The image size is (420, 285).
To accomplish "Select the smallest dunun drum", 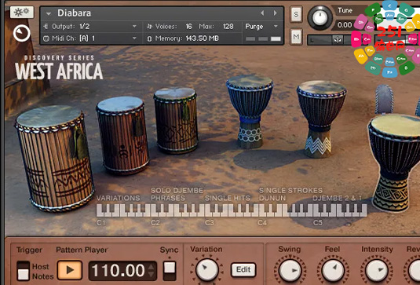I will click(x=176, y=120).
